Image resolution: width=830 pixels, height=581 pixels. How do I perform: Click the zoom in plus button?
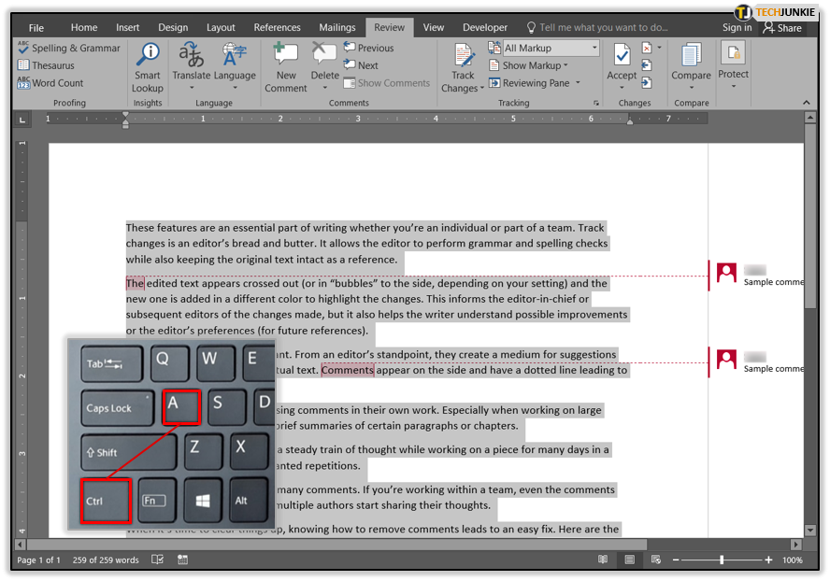(x=768, y=560)
